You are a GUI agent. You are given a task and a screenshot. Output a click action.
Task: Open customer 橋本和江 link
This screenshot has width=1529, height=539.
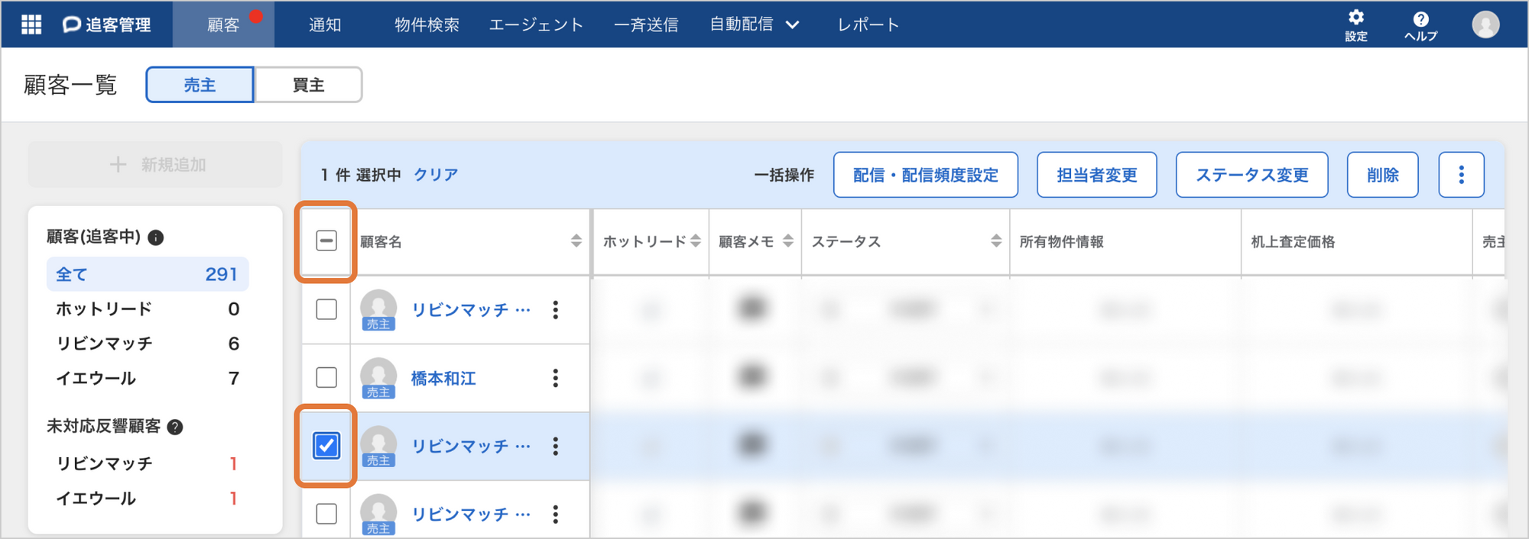(443, 378)
